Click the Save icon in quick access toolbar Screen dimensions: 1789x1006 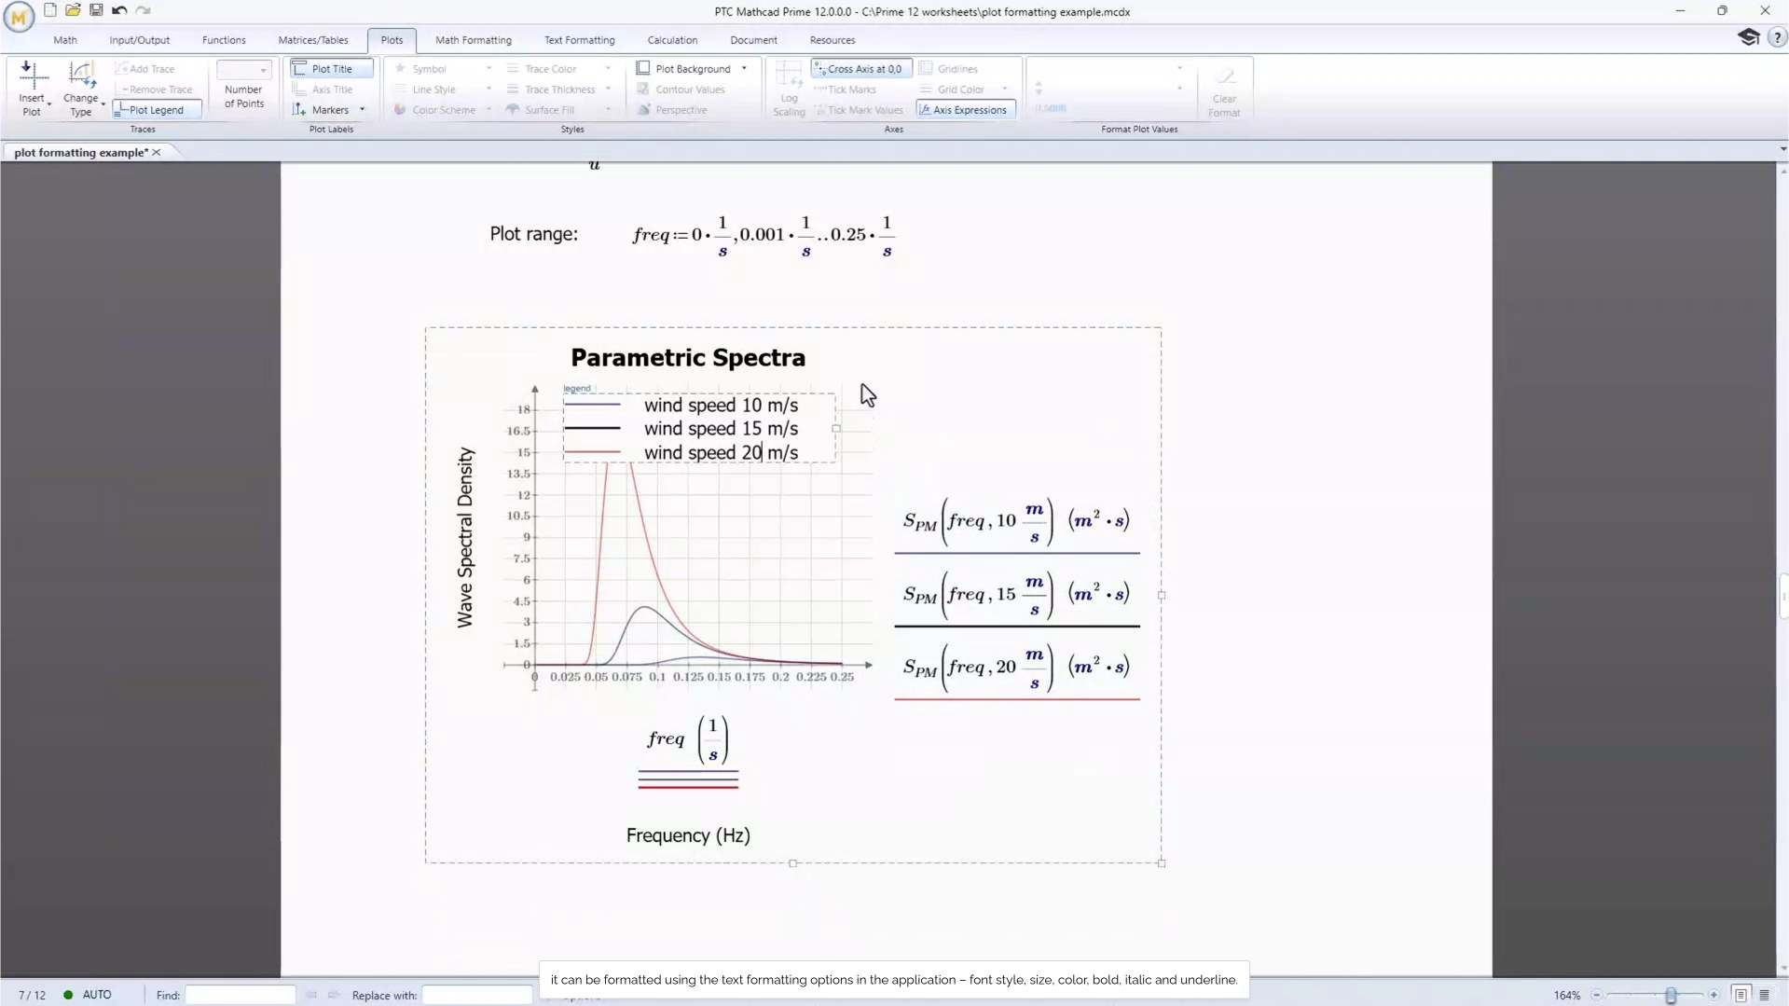click(x=96, y=10)
